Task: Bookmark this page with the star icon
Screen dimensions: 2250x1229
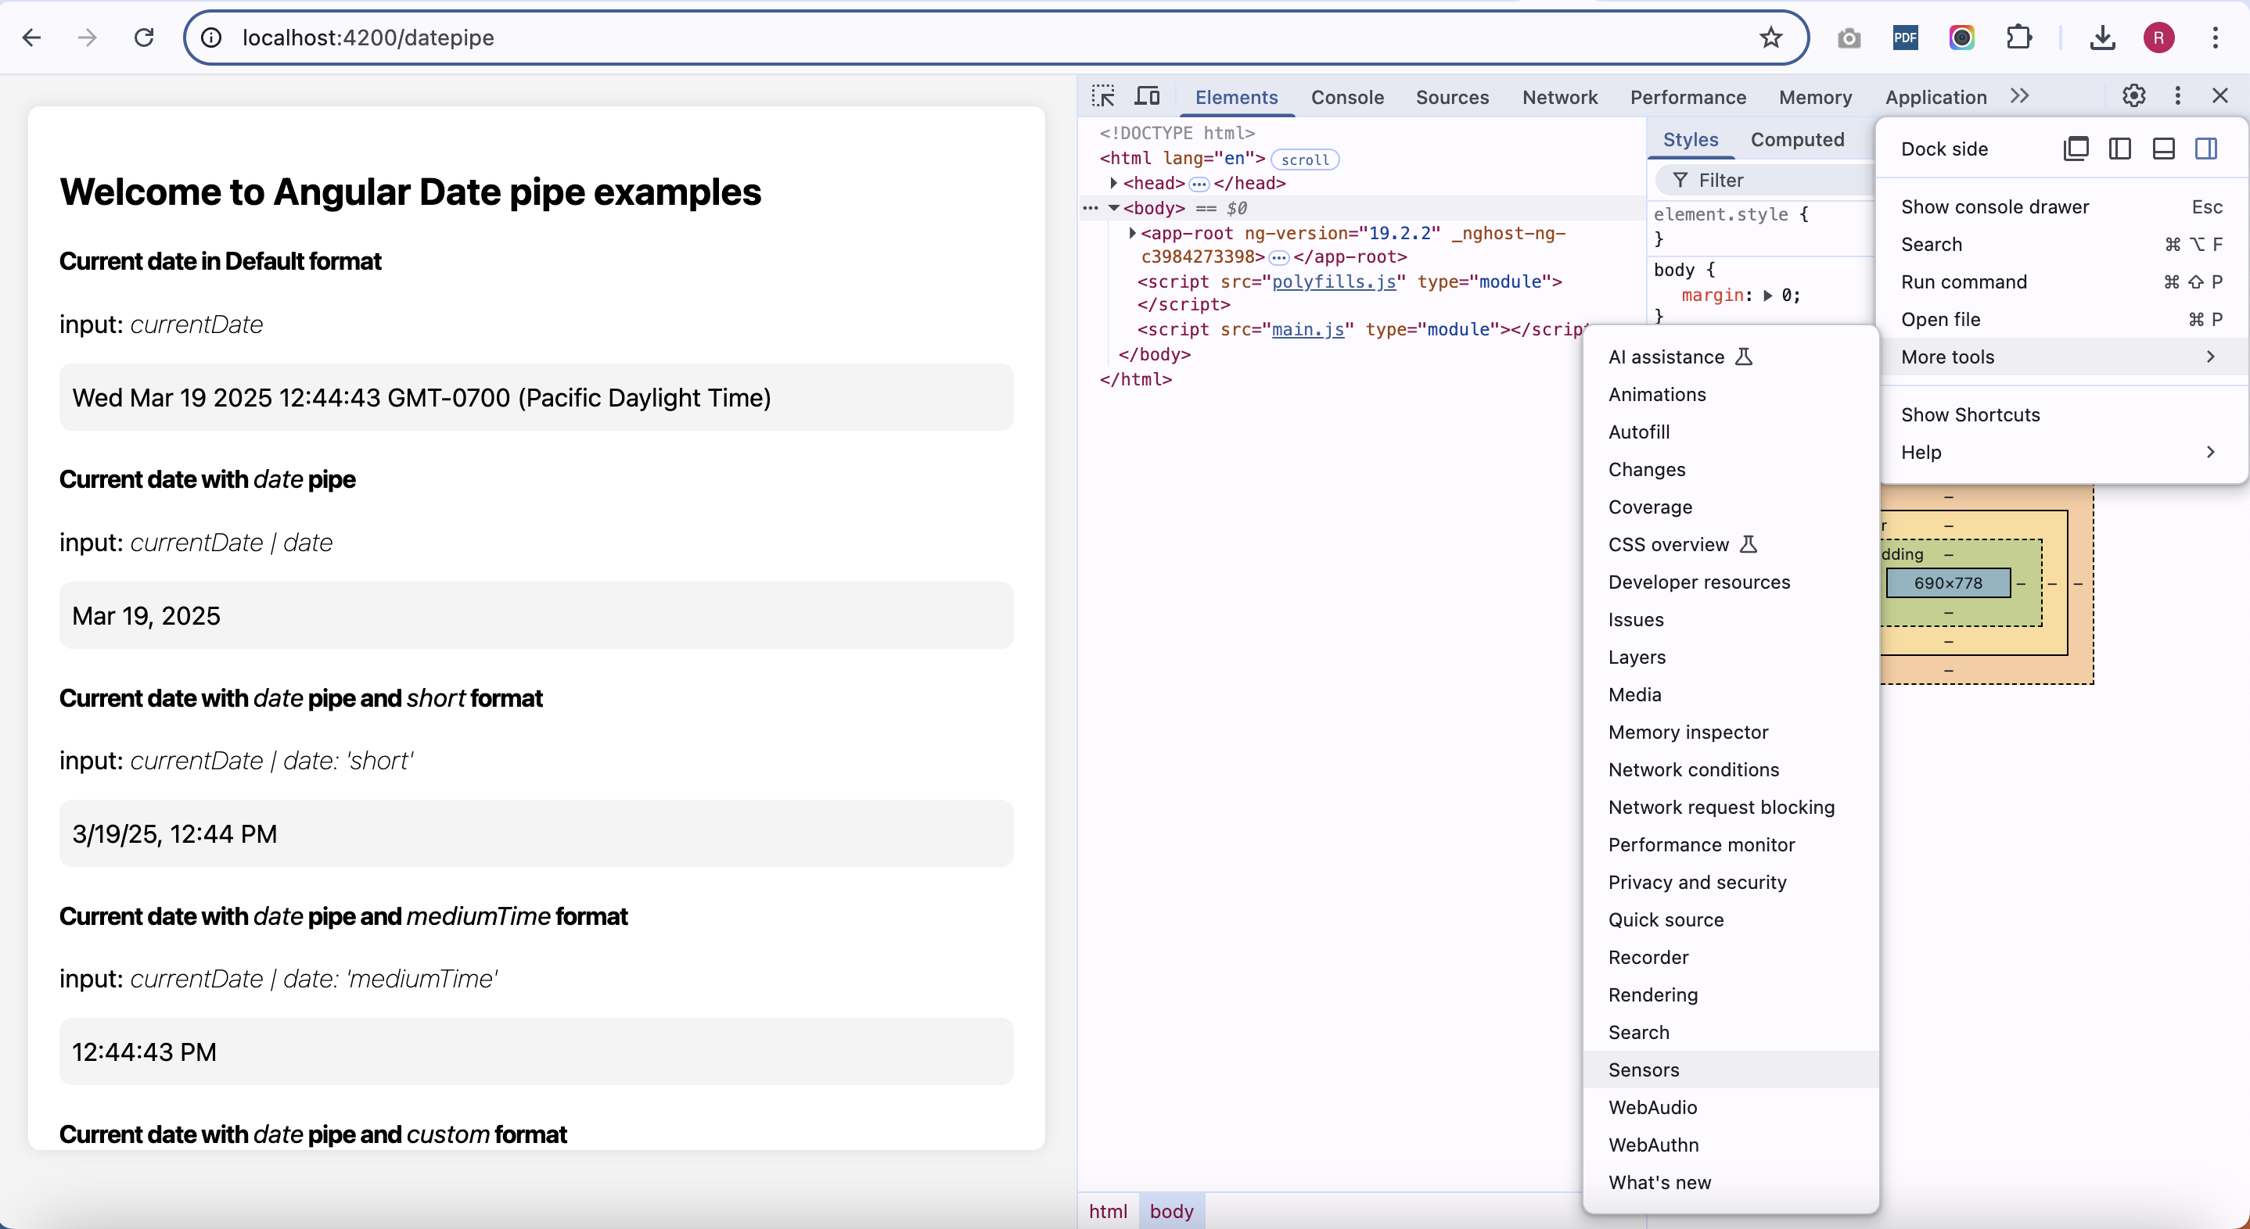Action: coord(1770,38)
